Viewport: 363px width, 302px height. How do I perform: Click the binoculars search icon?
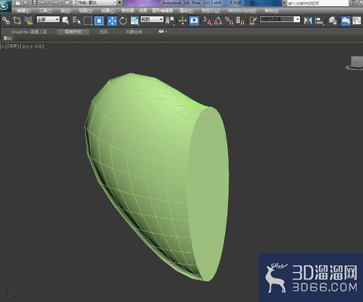[353, 3]
